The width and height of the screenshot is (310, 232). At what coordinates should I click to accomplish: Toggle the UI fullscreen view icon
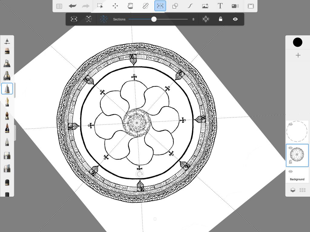click(x=251, y=6)
